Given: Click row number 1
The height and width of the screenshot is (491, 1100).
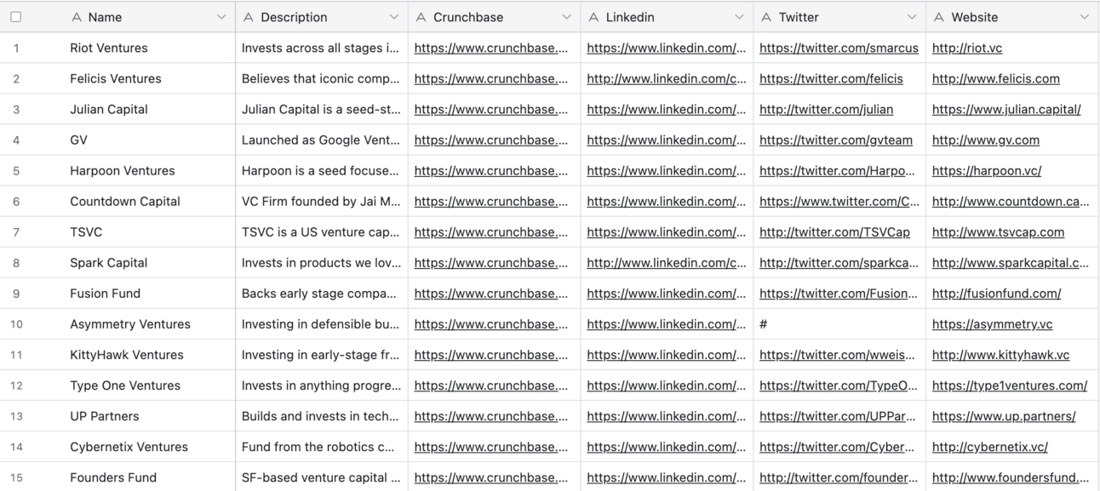Looking at the screenshot, I should click(x=16, y=49).
